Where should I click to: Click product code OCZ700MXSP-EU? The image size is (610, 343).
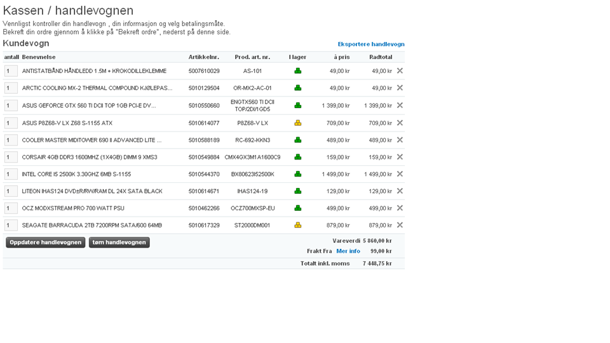point(252,208)
